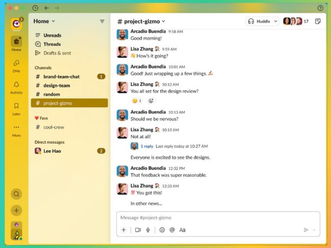Open the user profile avatar at bottom

click(16, 235)
